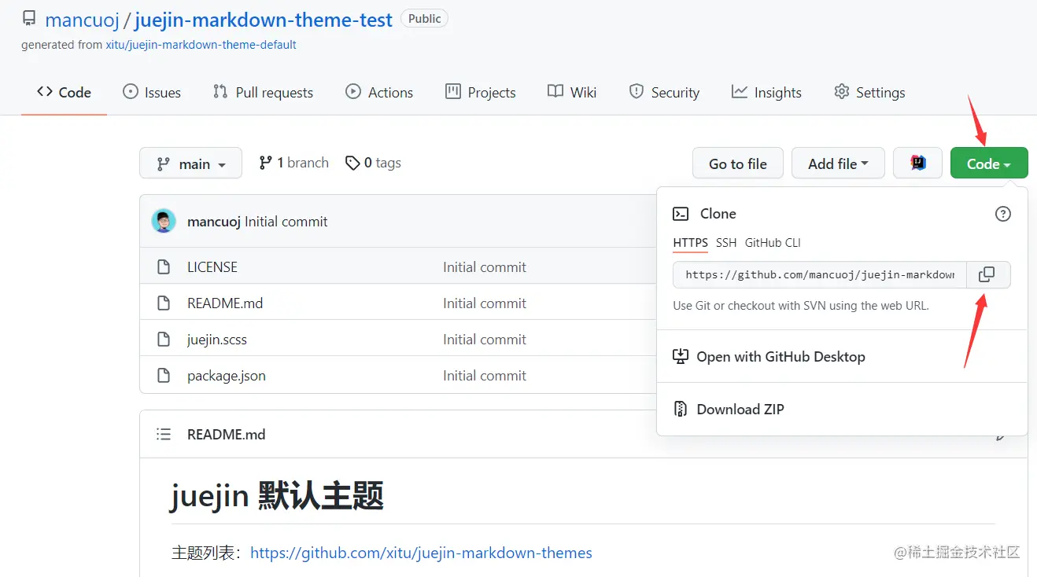Click Download ZIP
This screenshot has height=577, width=1037.
pos(740,410)
